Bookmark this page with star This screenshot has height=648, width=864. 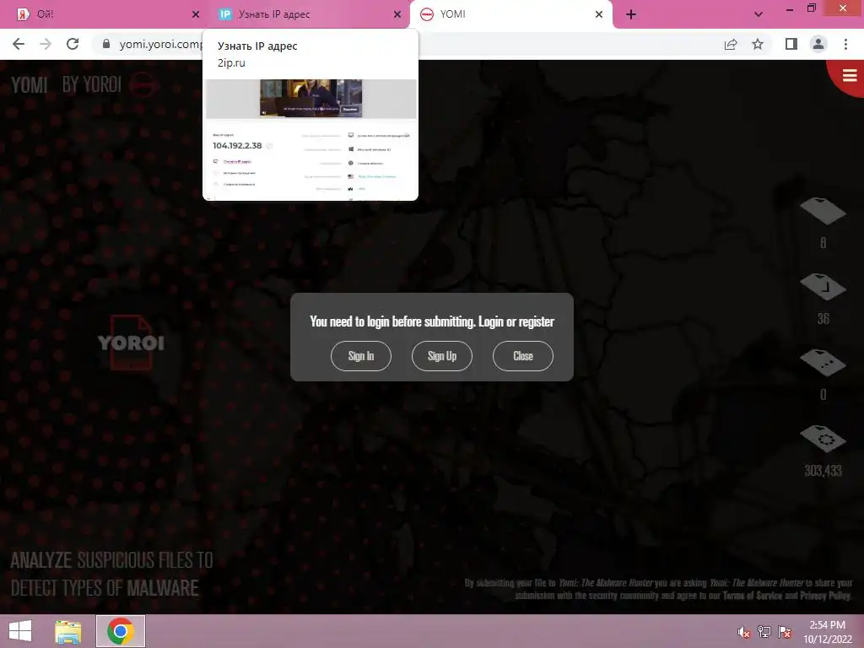758,44
